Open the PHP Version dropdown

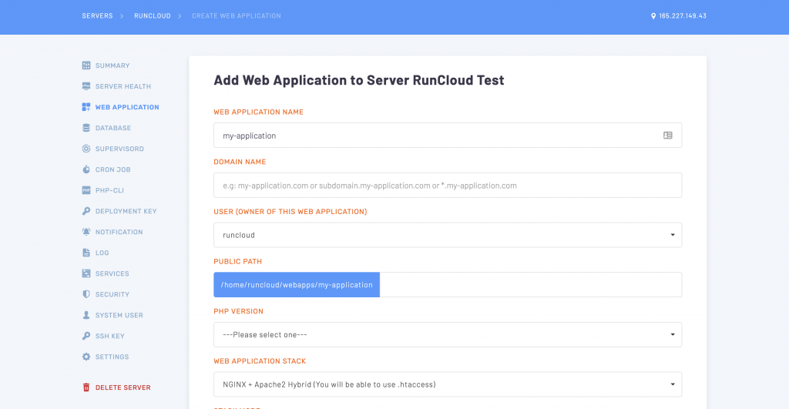point(448,334)
